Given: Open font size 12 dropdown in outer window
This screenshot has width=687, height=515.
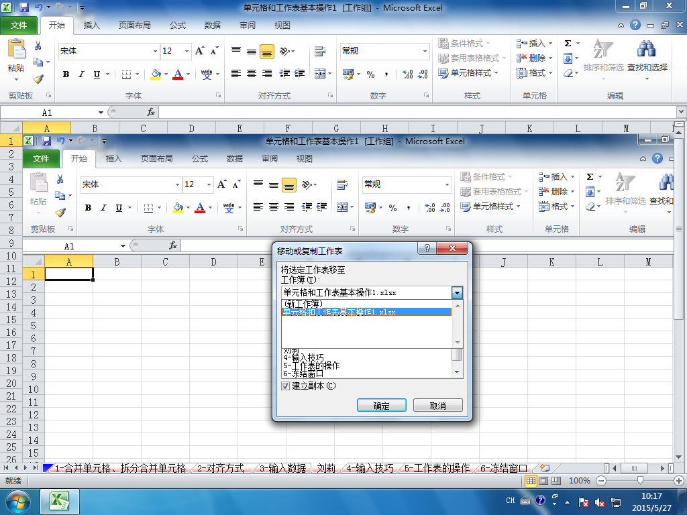Looking at the screenshot, I should [x=187, y=51].
